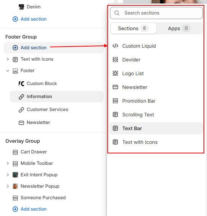Select the Custom Liquid code icon
The image size is (207, 216).
[115, 46]
